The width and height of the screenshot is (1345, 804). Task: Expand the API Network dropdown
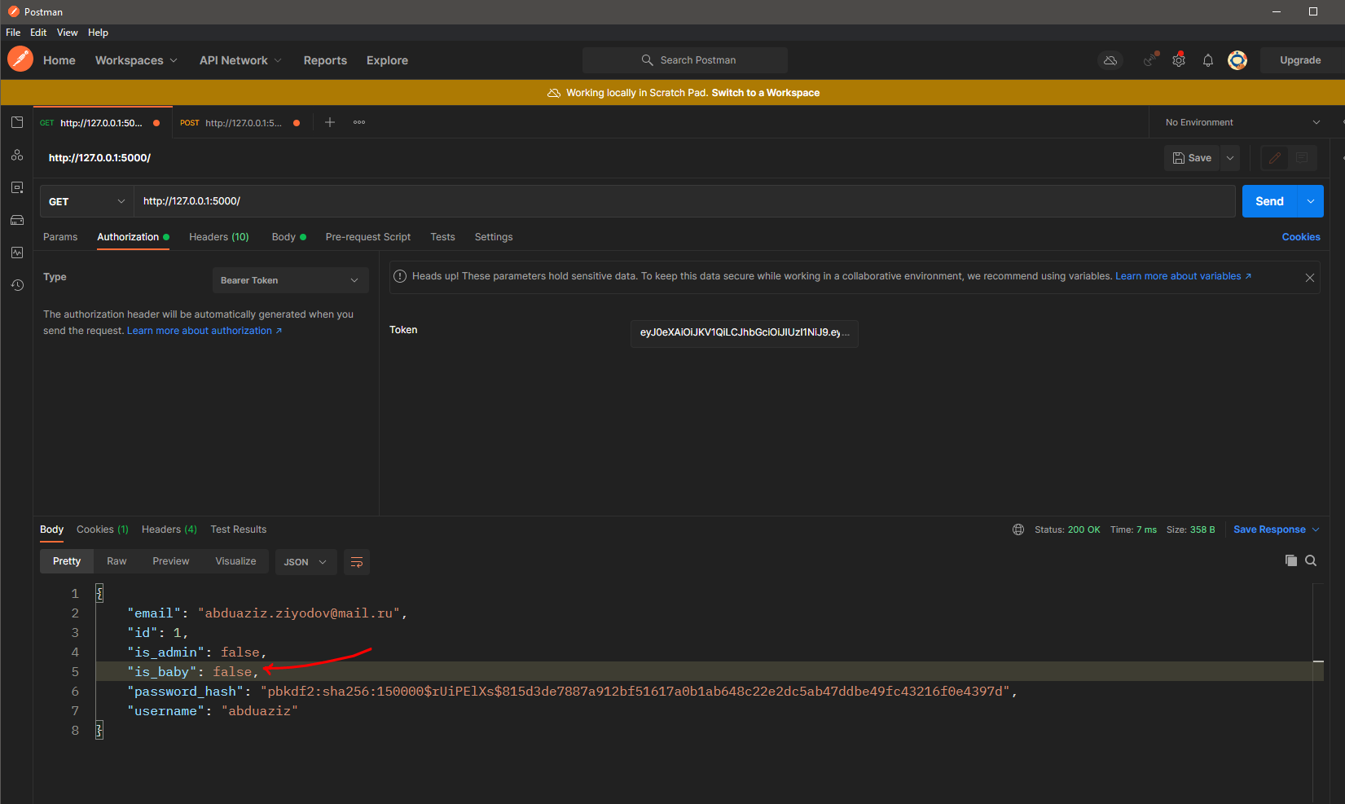coord(240,60)
